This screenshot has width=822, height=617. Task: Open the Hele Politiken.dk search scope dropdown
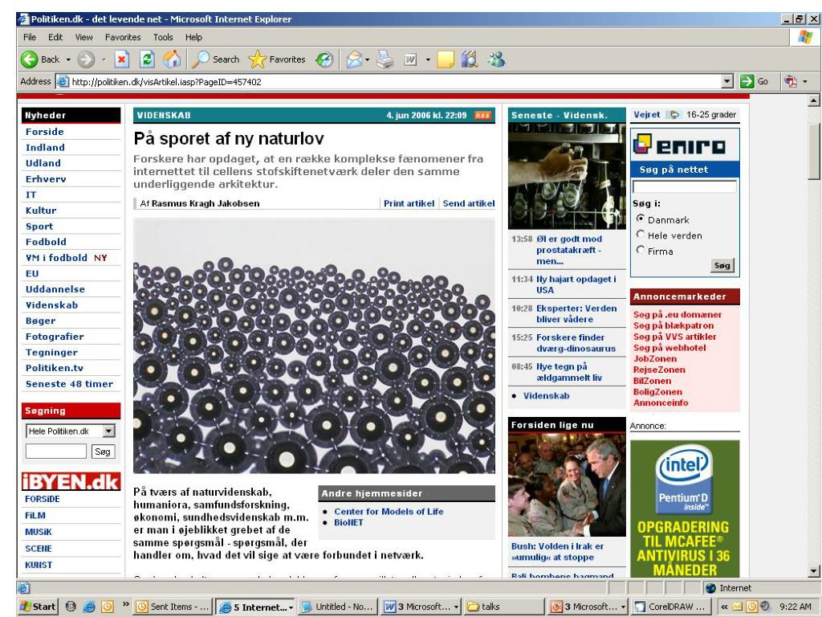pos(108,431)
